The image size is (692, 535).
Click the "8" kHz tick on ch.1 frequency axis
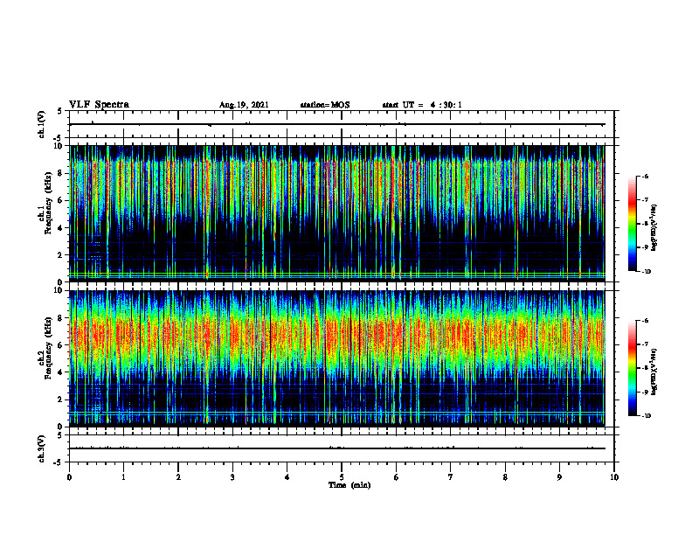pyautogui.click(x=62, y=173)
